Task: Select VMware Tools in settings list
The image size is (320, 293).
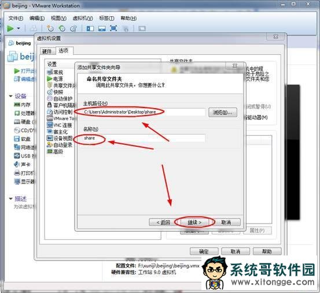Action: [61, 118]
